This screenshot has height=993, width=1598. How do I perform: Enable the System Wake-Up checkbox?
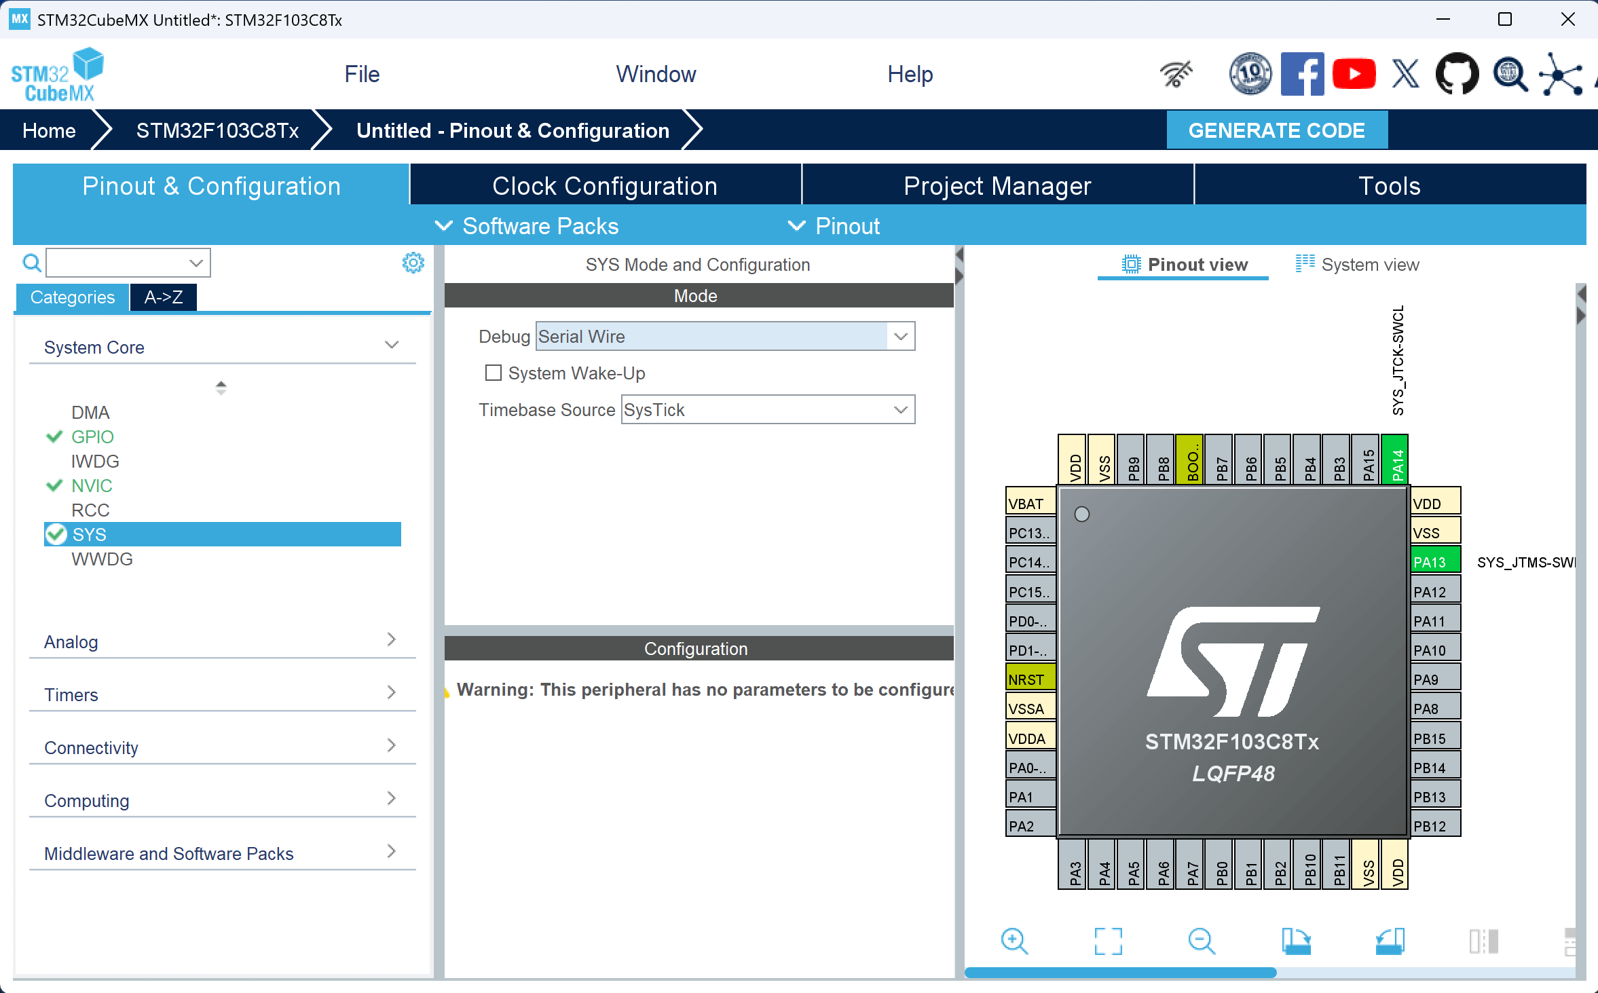(x=494, y=373)
